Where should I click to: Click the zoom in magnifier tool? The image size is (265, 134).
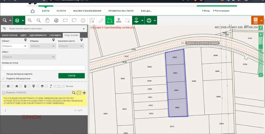30,20
